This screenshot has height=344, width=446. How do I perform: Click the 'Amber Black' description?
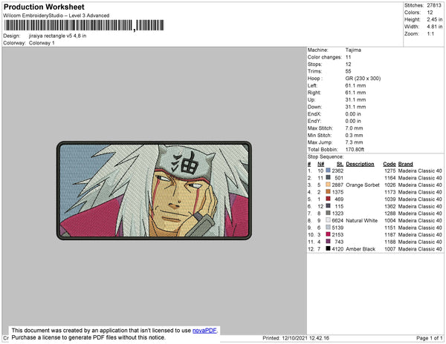[x=361, y=249]
